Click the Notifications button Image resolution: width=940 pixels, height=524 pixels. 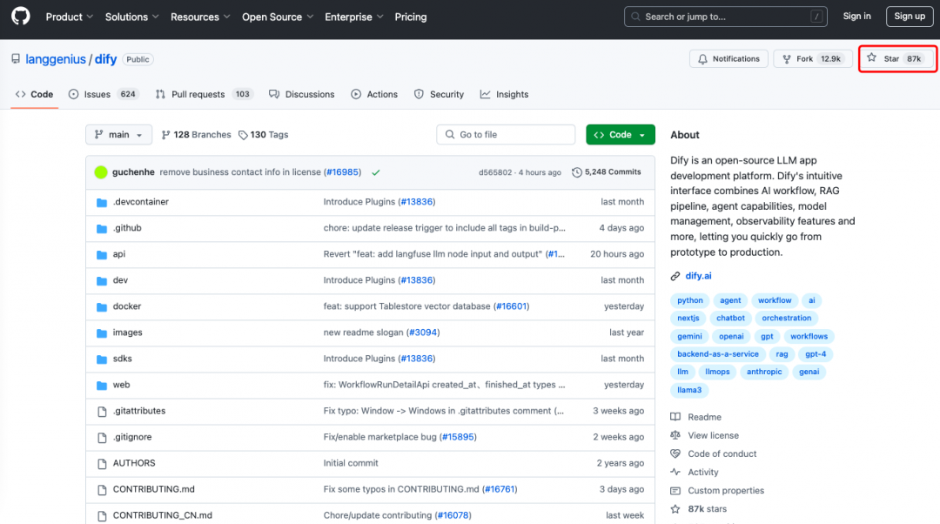(x=728, y=59)
